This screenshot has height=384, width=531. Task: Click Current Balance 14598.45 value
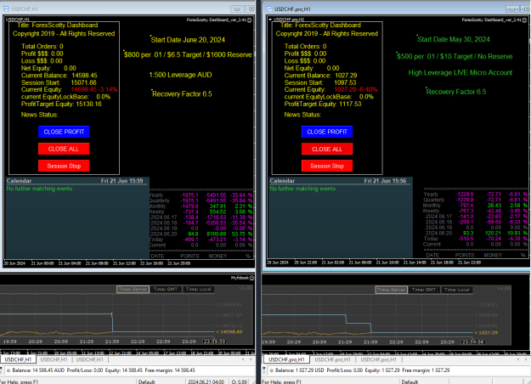click(84, 75)
